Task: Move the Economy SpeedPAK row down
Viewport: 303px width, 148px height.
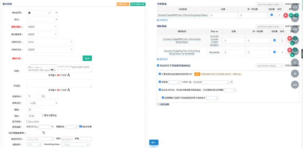Action: 292,43
